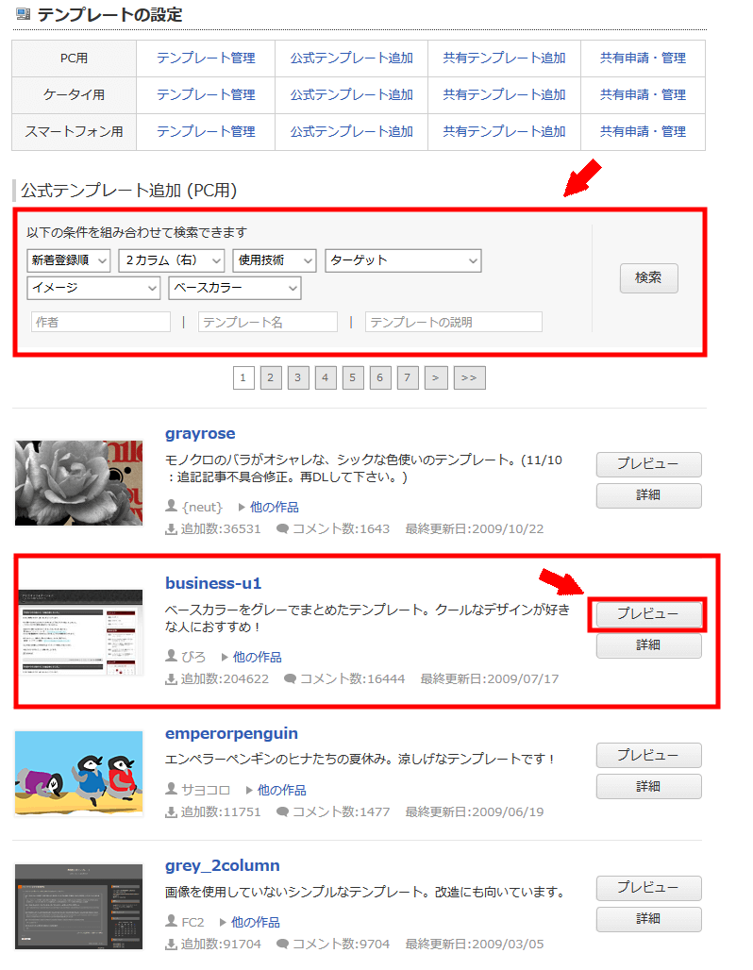
Task: Click the author icon beside サヨコロ
Action: click(172, 789)
